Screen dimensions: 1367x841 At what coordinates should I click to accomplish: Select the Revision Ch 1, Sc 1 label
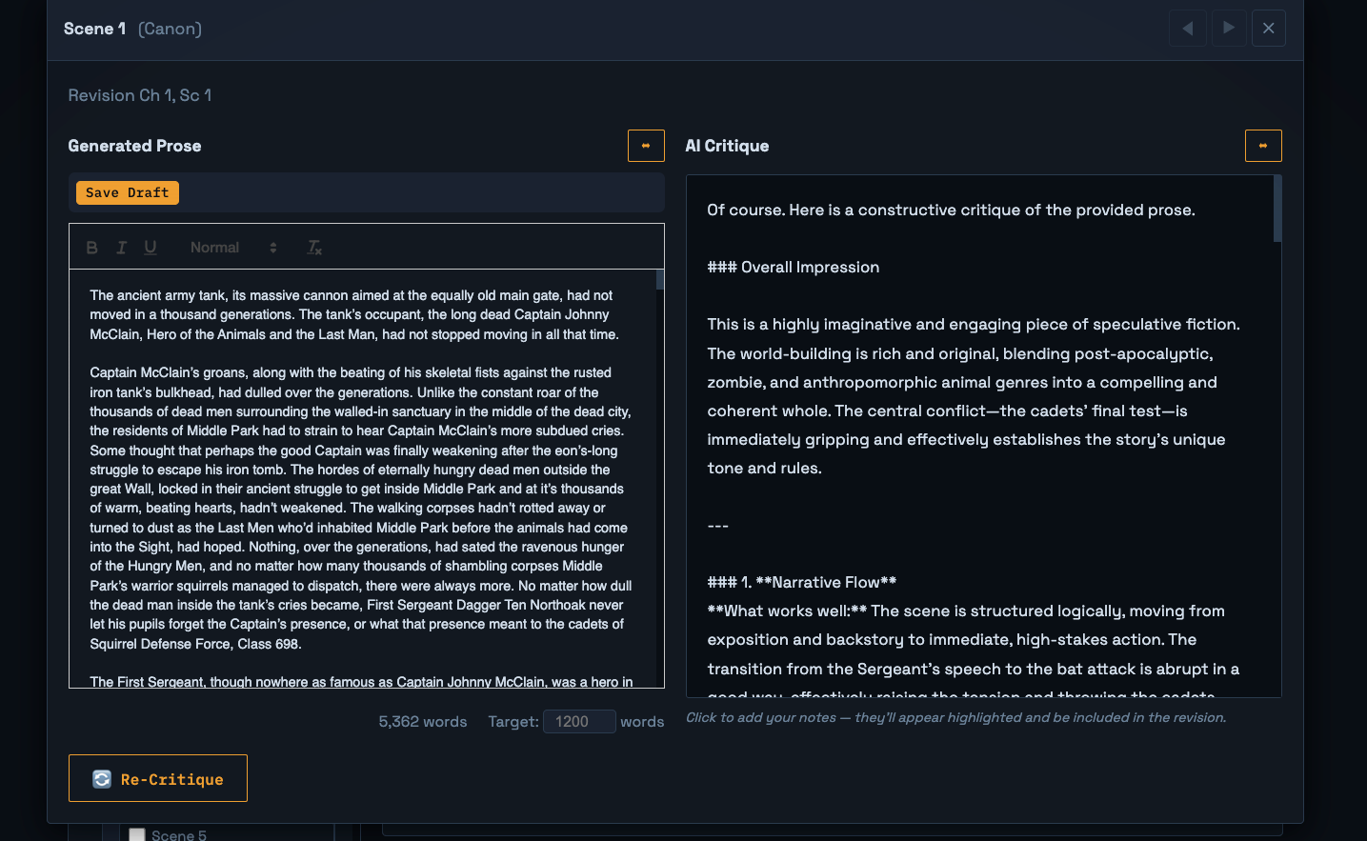(x=139, y=95)
